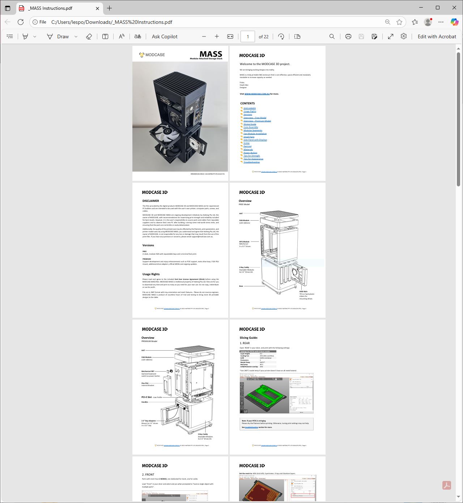
Task: Jump to Tips for Appearance
Action: [253, 159]
